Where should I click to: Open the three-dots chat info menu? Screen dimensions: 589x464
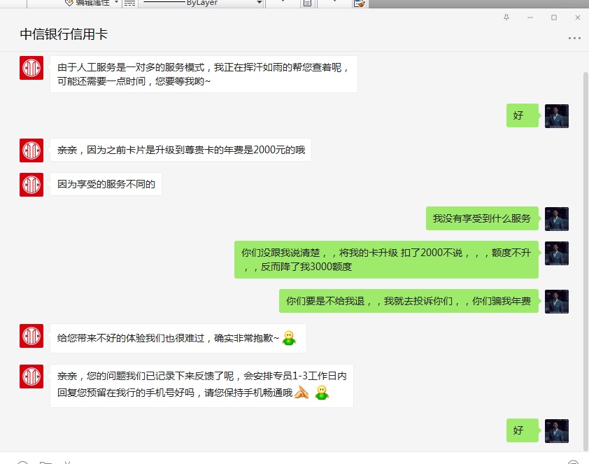(574, 38)
